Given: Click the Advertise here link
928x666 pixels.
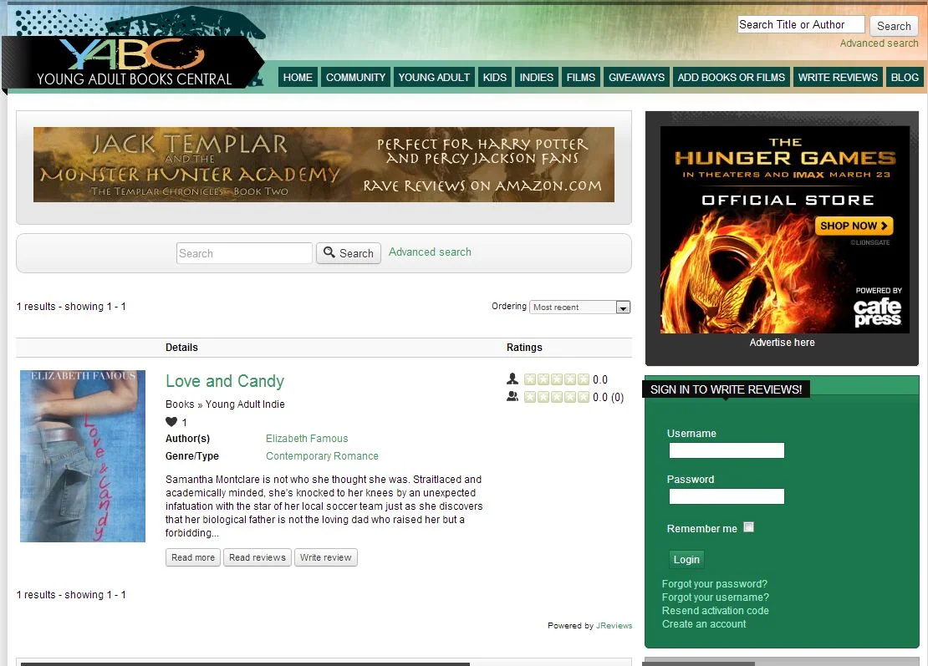Looking at the screenshot, I should (782, 343).
